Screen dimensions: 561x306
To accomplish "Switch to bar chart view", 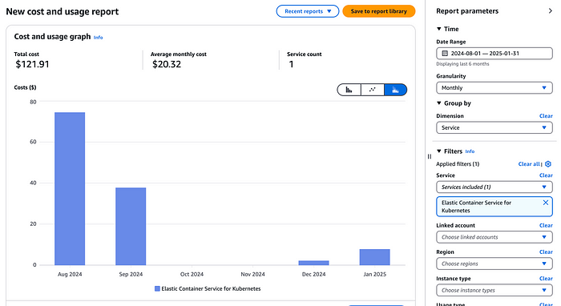I will click(x=349, y=90).
